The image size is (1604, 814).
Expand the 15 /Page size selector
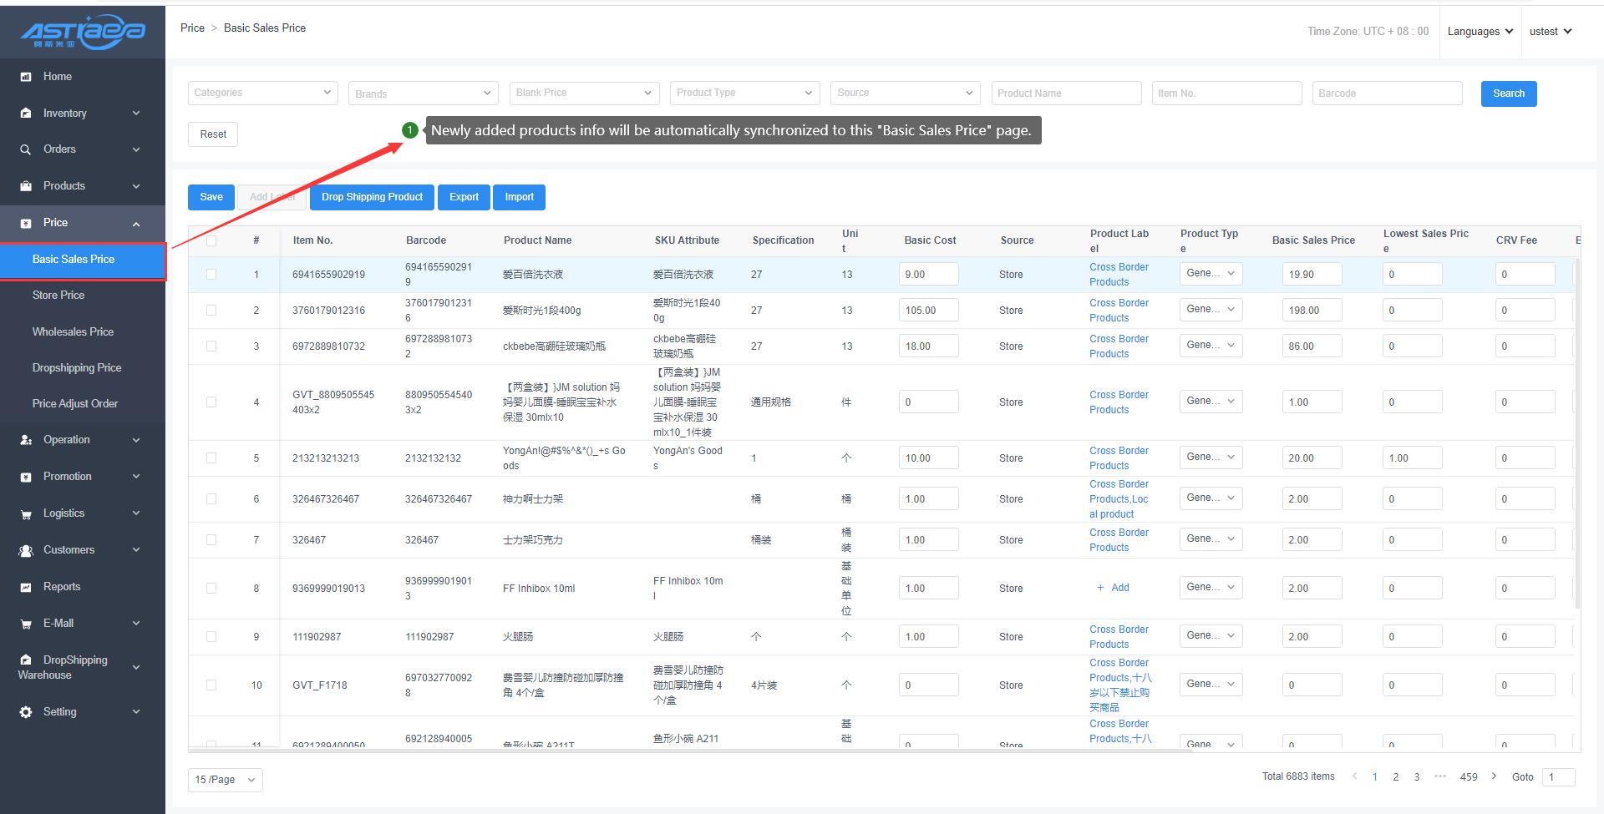(225, 780)
